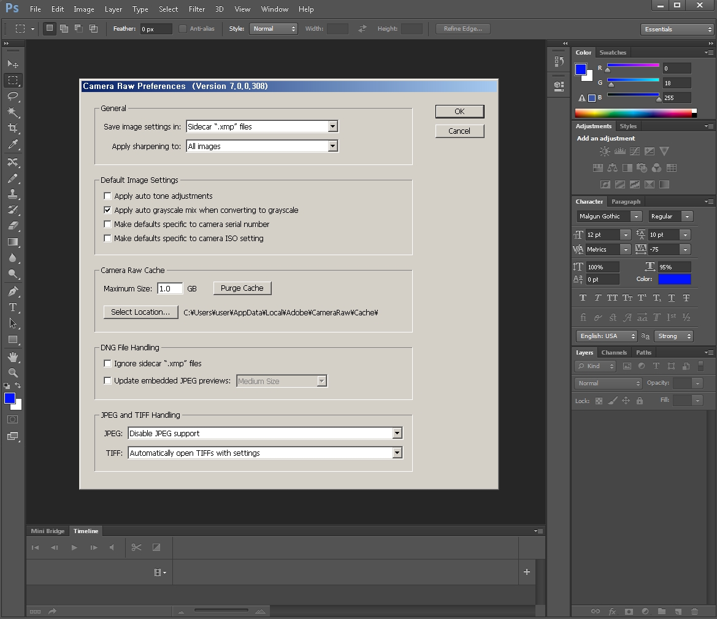Toggle Lock all in Layers panel
The image size is (717, 619).
[x=640, y=401]
